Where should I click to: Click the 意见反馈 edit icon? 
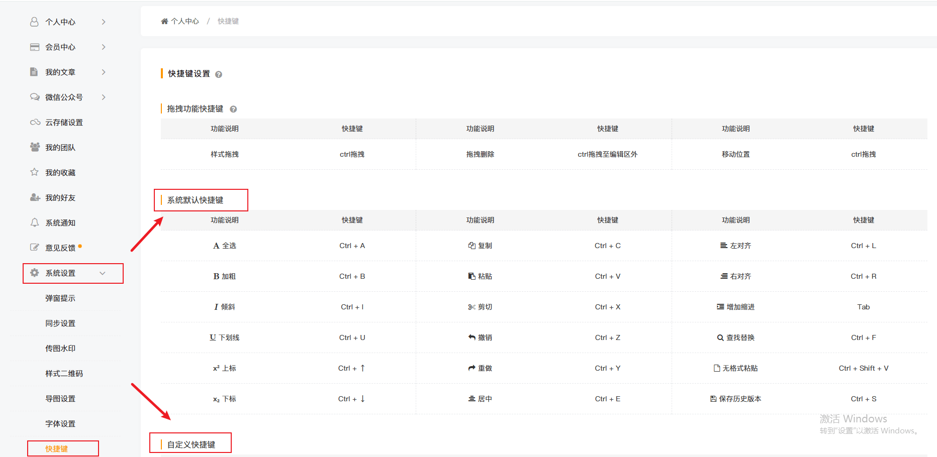[34, 247]
